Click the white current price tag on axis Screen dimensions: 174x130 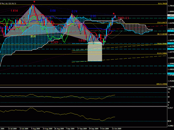[x=171, y=15]
